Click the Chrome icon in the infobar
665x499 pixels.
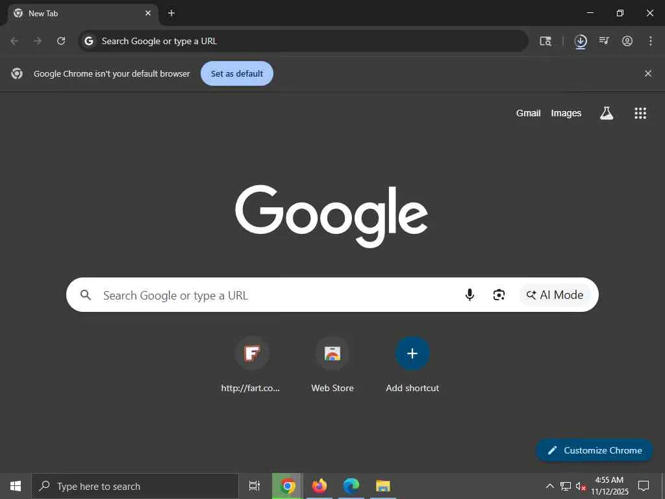coord(17,73)
